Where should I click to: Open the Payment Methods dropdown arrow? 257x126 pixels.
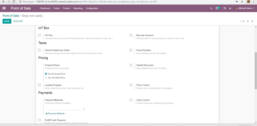coord(84,109)
